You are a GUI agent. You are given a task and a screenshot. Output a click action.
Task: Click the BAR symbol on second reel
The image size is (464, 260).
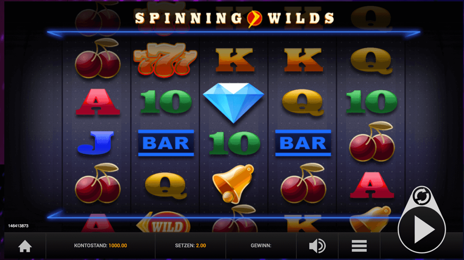[x=166, y=143]
